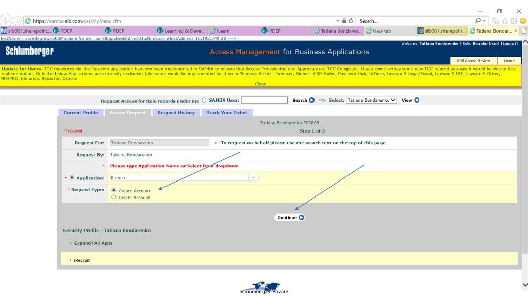Open the Request History tab
Screen dimensions: 528x296
click(176, 113)
